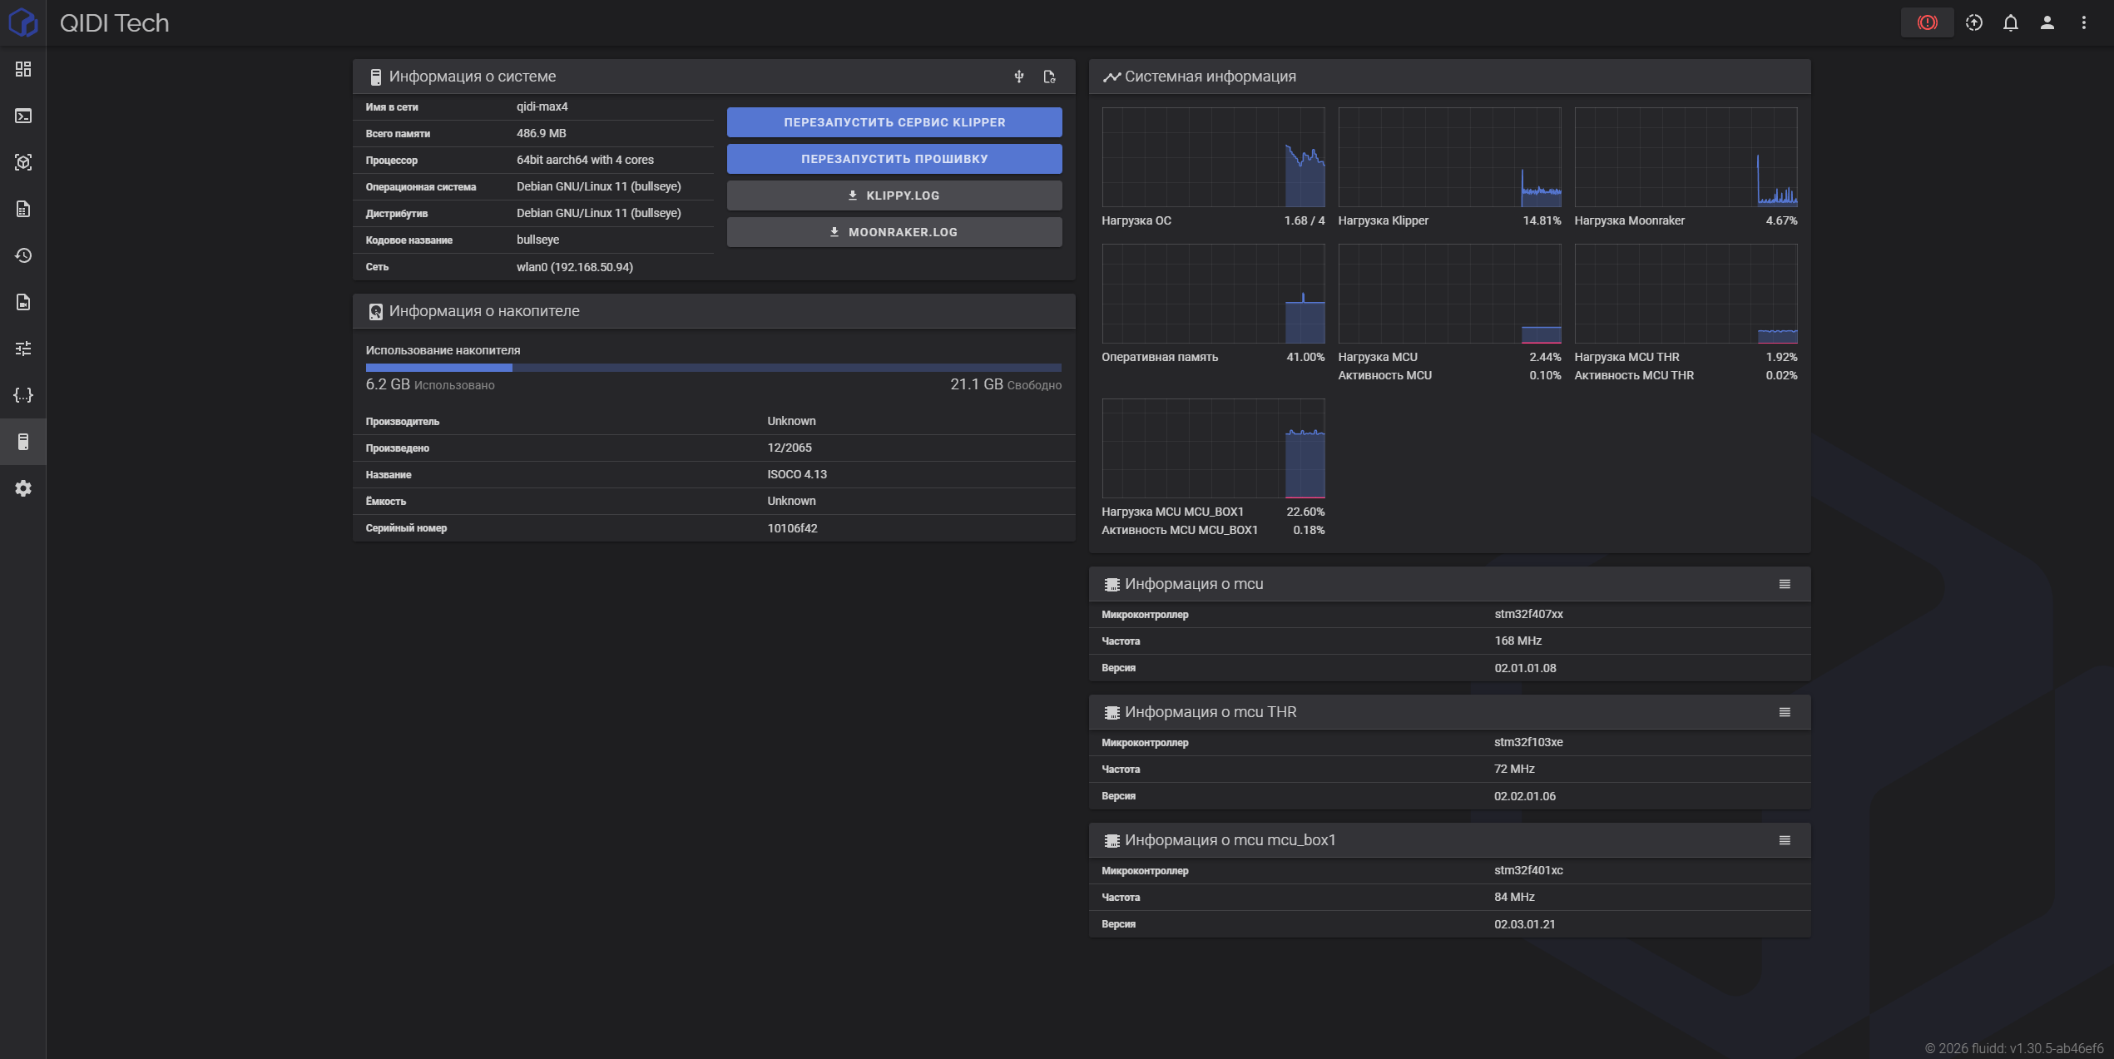Open the Settings gear in sidebar
The width and height of the screenshot is (2114, 1059).
23,488
